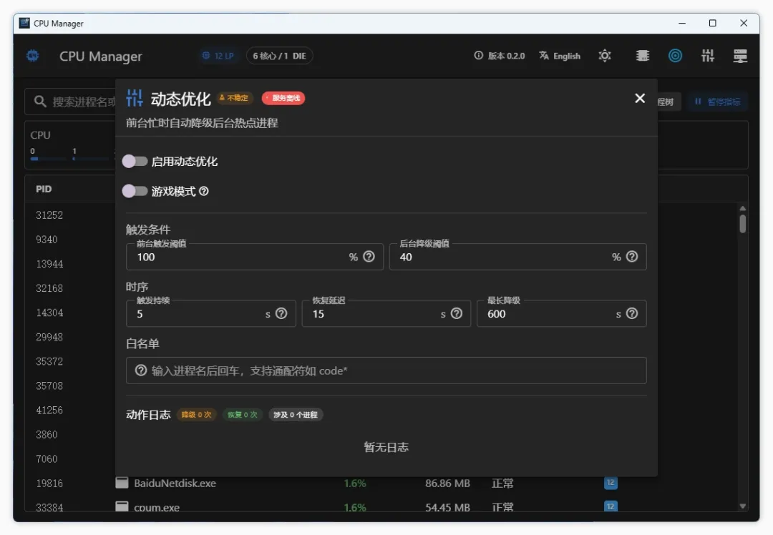Click the version info icon beside 版本 0.2.0
This screenshot has height=535, width=773.
[x=478, y=56]
